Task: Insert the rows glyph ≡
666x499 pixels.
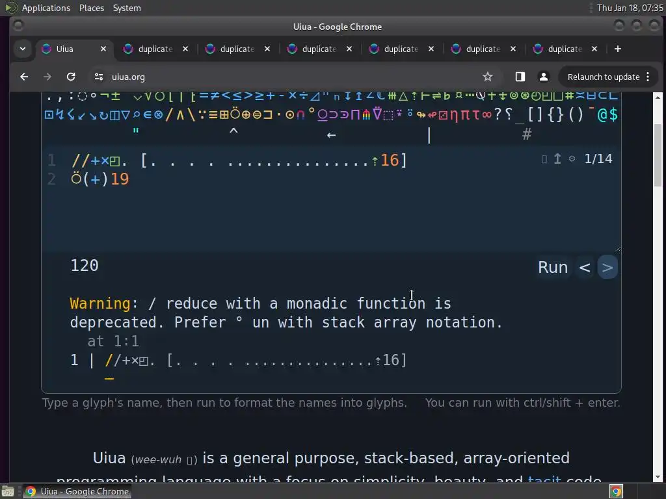Action: tap(213, 115)
